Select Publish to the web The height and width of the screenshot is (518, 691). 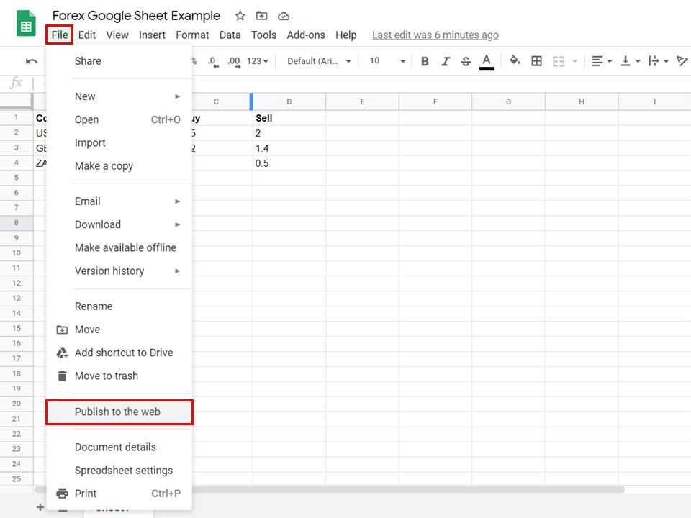[x=119, y=412]
